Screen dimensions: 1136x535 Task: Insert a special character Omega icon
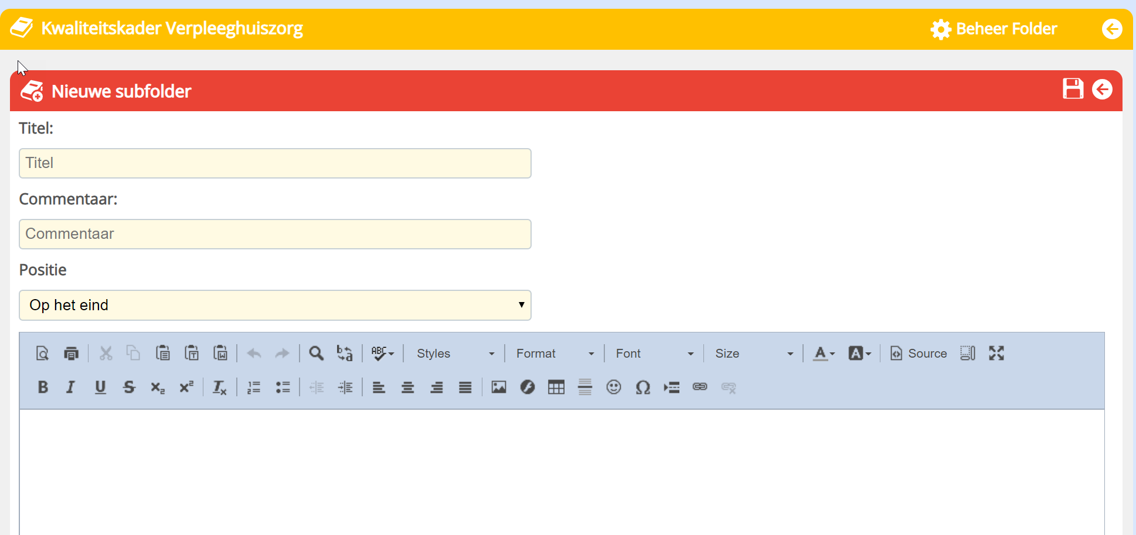tap(642, 387)
